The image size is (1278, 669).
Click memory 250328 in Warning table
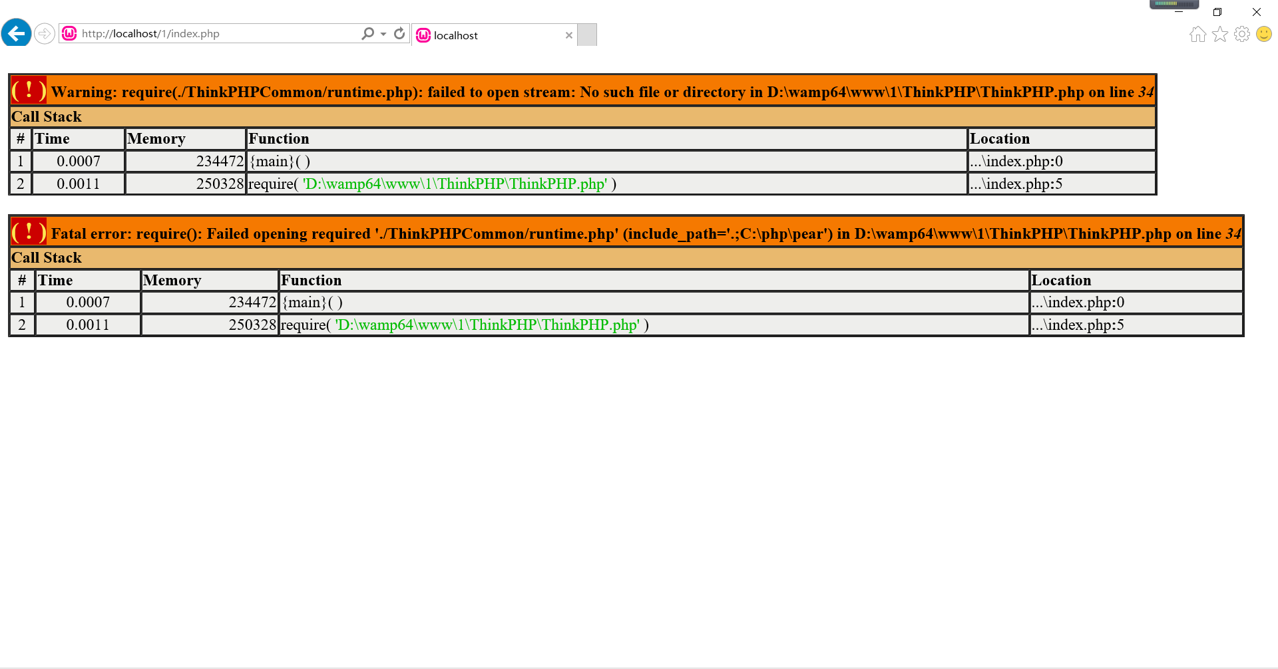[220, 184]
